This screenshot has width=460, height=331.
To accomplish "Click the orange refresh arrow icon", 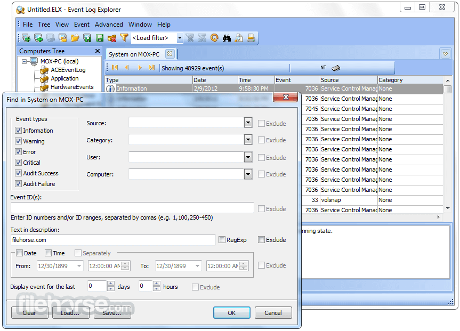I will (214, 38).
